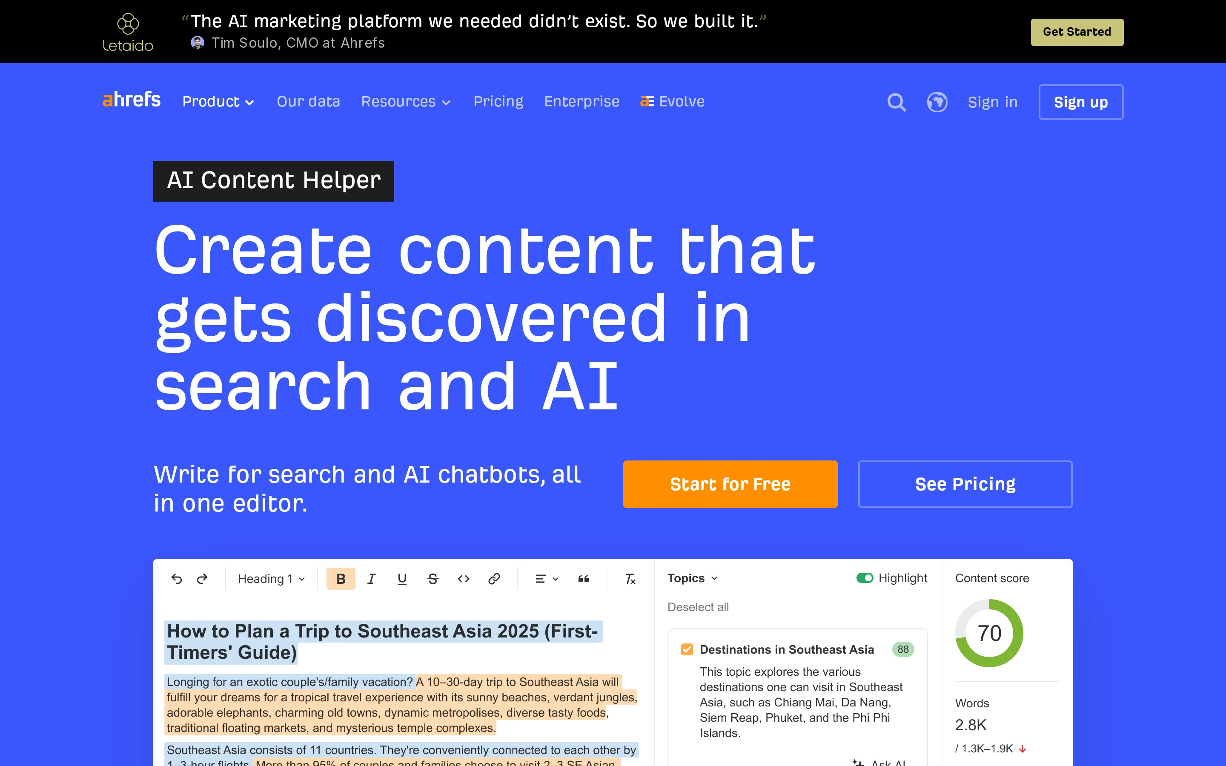Click the undo icon in editor
The width and height of the screenshot is (1226, 766).
click(176, 579)
